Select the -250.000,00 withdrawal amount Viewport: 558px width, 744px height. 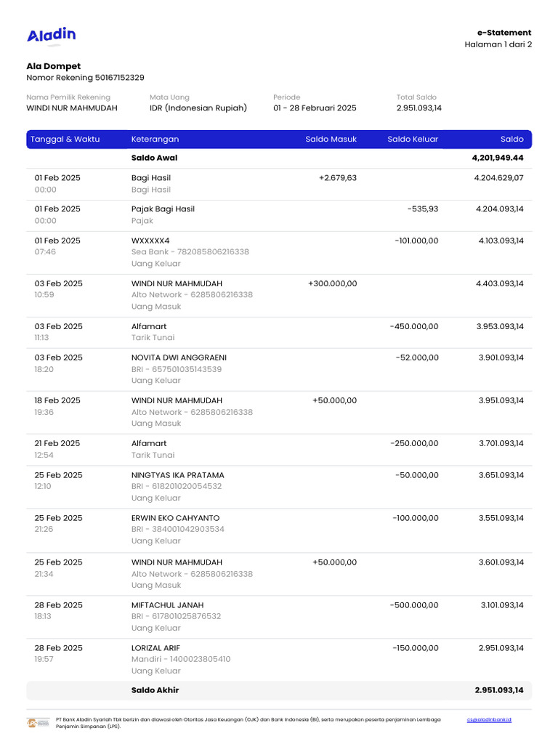(x=414, y=443)
